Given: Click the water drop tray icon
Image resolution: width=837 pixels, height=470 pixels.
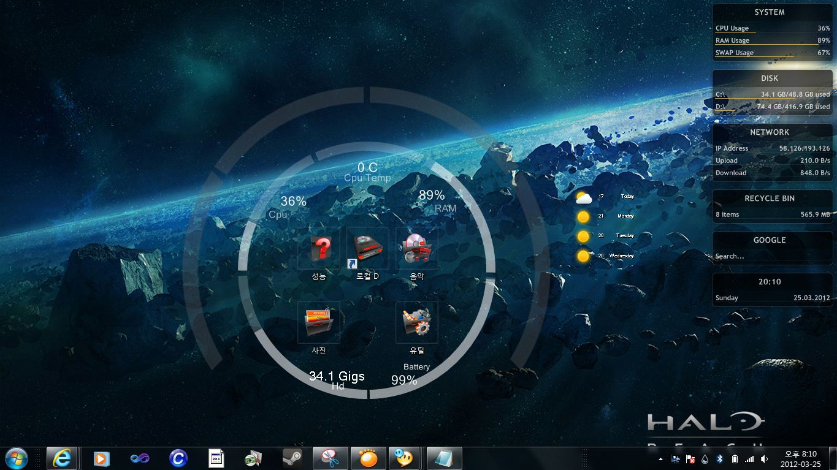Looking at the screenshot, I should (x=705, y=459).
